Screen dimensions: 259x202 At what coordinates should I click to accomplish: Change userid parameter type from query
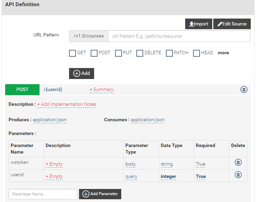pos(131,177)
